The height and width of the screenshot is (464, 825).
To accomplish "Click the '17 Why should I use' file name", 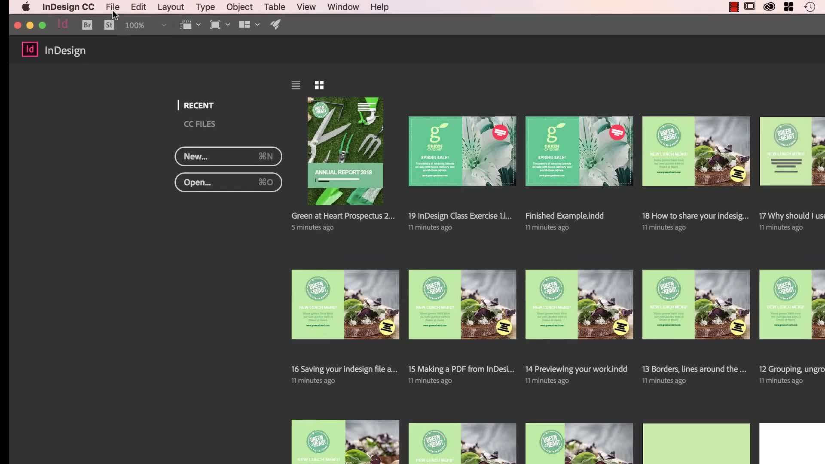I will coord(792,216).
